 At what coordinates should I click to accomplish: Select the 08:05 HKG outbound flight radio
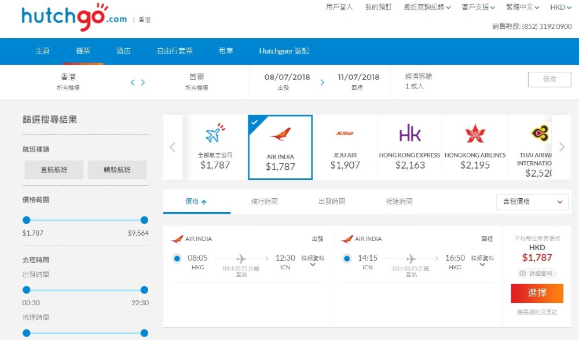point(177,258)
